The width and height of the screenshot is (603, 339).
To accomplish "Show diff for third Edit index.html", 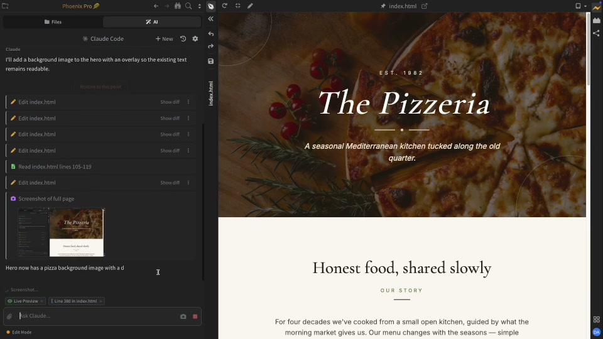I will coord(170,134).
